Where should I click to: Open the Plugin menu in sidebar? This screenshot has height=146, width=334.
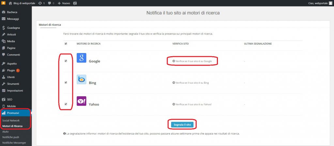click(11, 70)
